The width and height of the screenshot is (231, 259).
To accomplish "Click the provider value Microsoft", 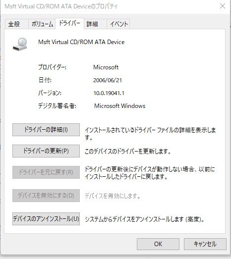I will click(x=106, y=67).
